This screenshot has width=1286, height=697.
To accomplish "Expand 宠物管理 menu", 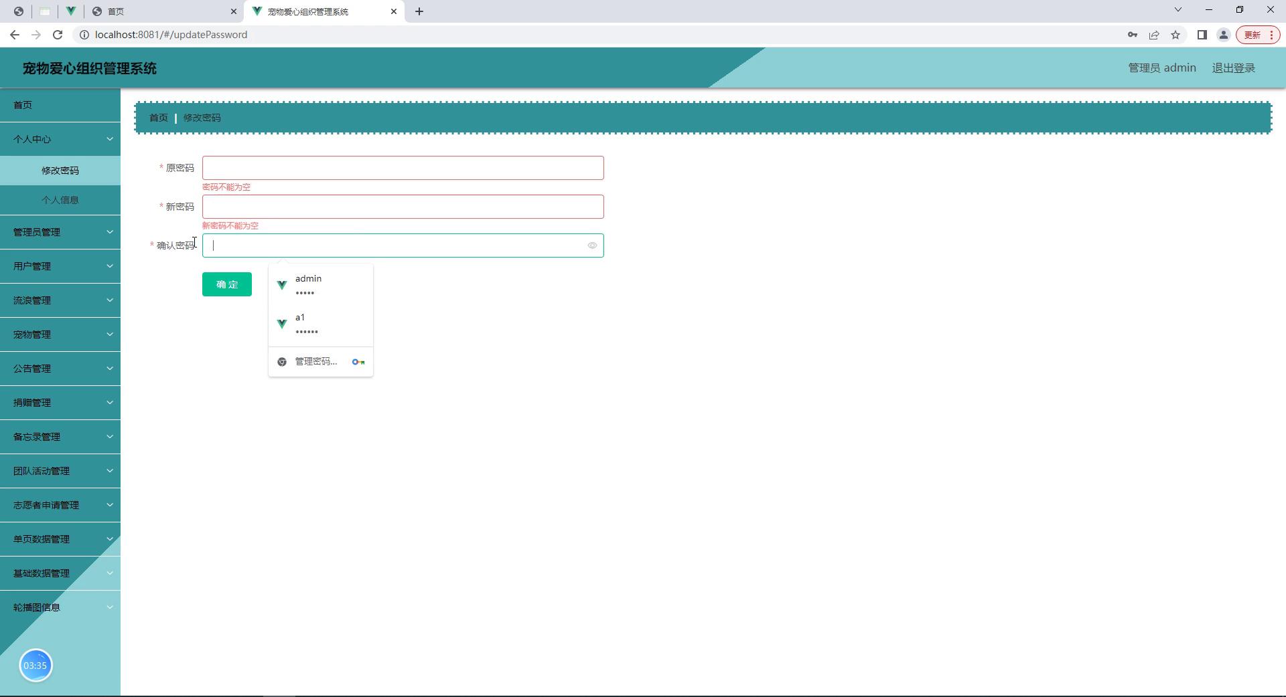I will (x=60, y=334).
